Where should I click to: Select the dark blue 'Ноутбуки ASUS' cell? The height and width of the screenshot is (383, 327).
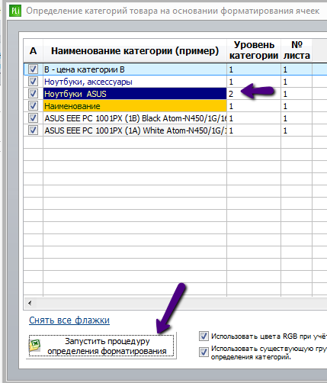coord(135,94)
